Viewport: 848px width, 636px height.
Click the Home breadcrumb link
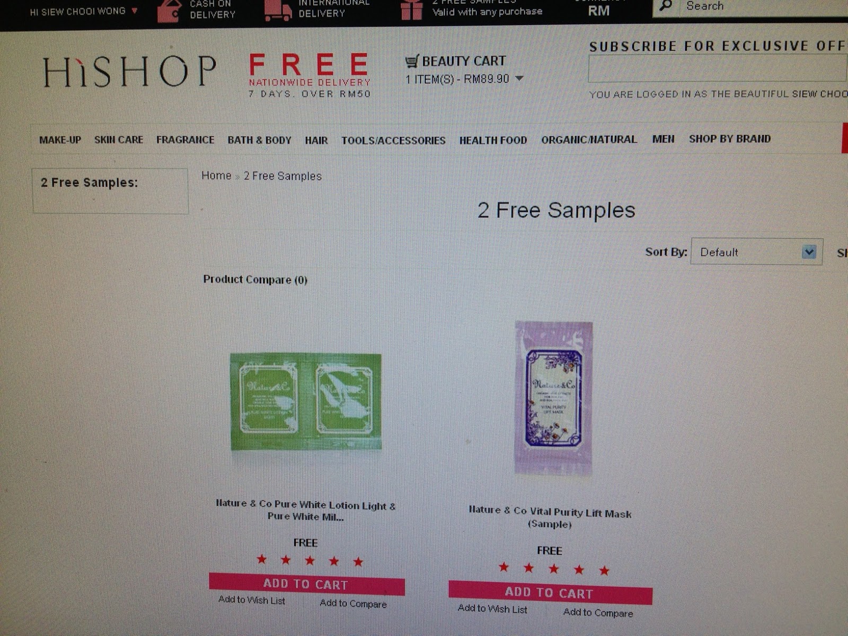(x=216, y=175)
